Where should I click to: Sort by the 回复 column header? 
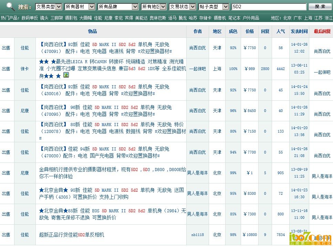265,31
